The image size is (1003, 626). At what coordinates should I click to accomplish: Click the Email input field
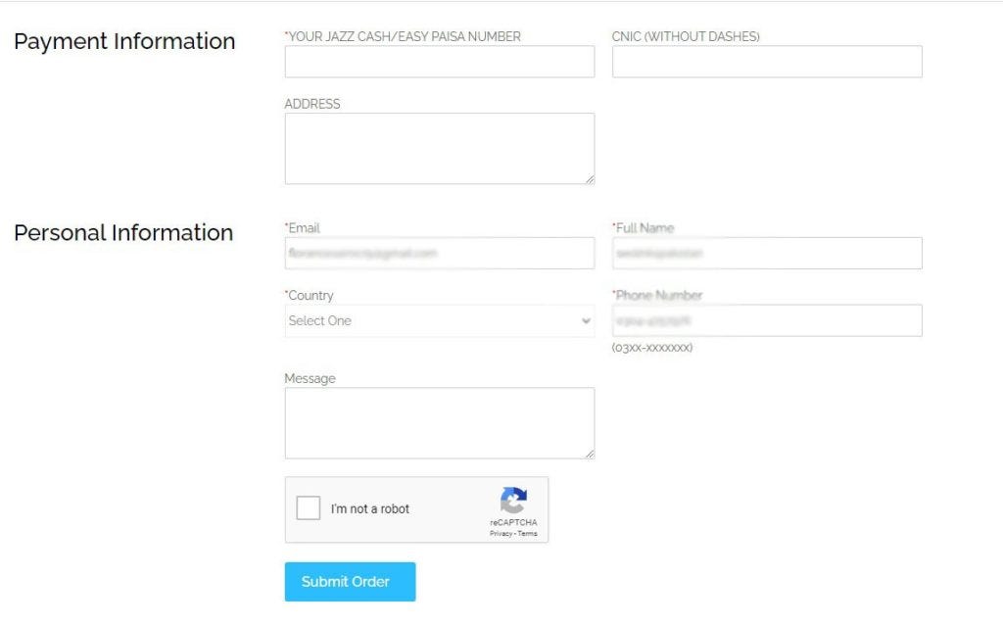tap(440, 253)
